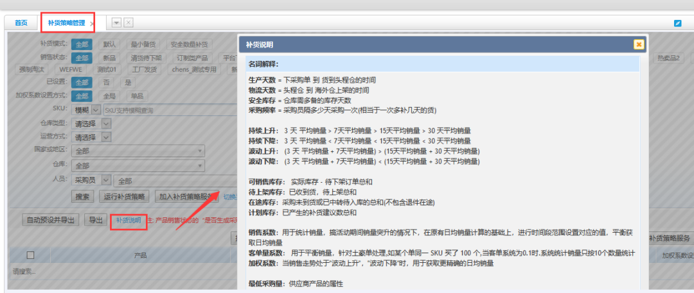Filter sales status by 热卖品2
694x293 pixels.
(668, 58)
